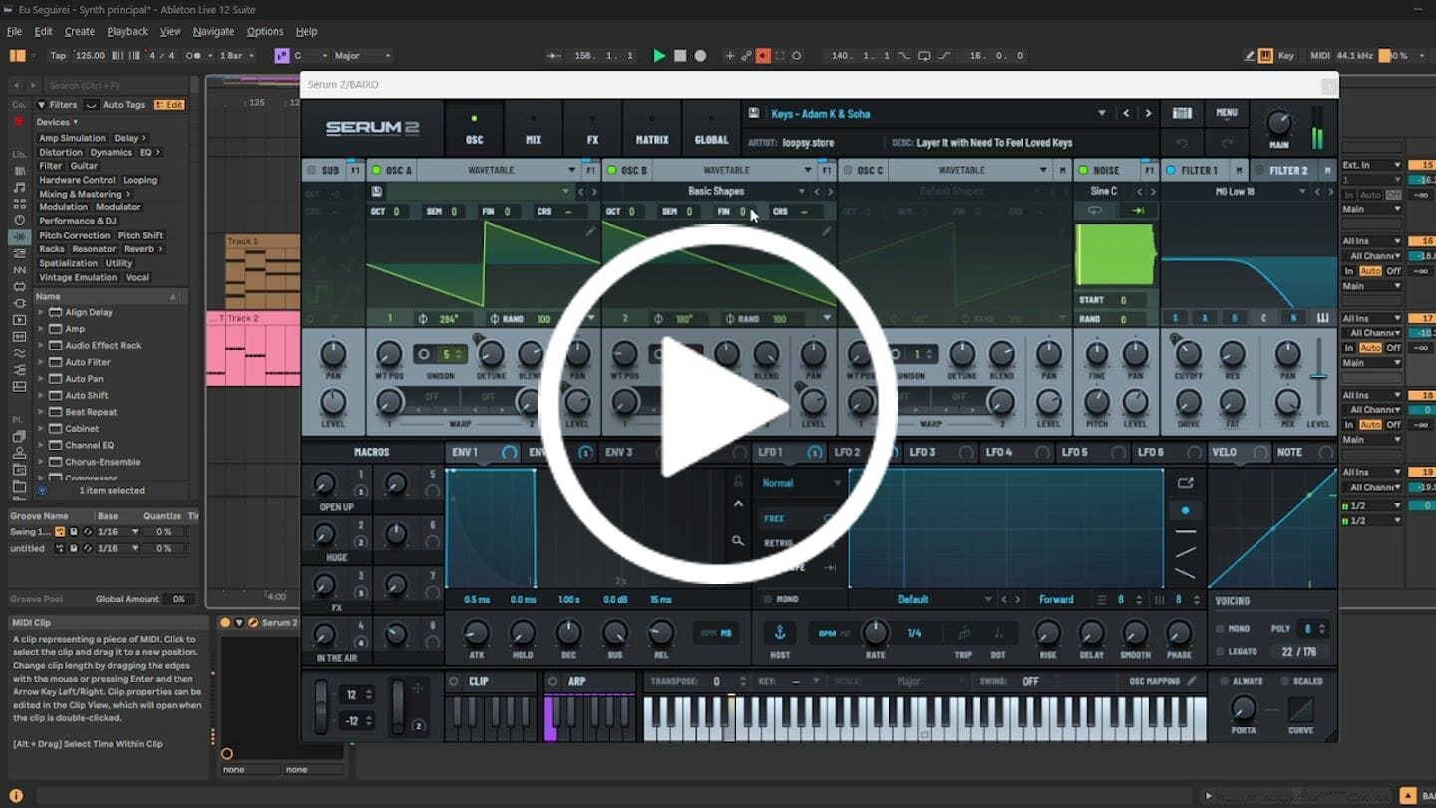Enable the LEGATO checkbox in Voicing

1221,652
